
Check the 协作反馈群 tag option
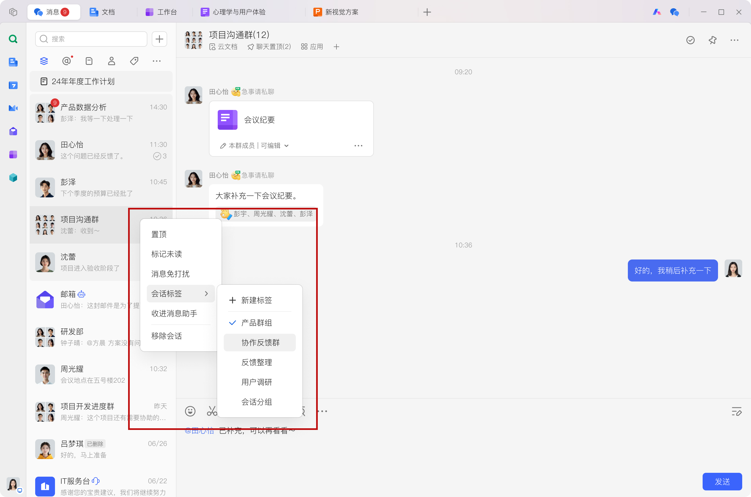[260, 342]
